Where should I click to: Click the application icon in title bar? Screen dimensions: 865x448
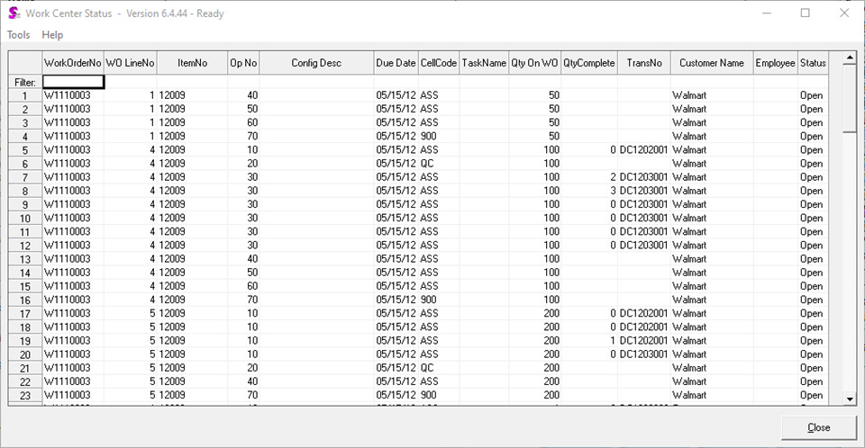[14, 13]
